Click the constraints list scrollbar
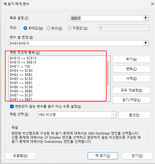Viewport: 155px width, 164px height. point(108,73)
